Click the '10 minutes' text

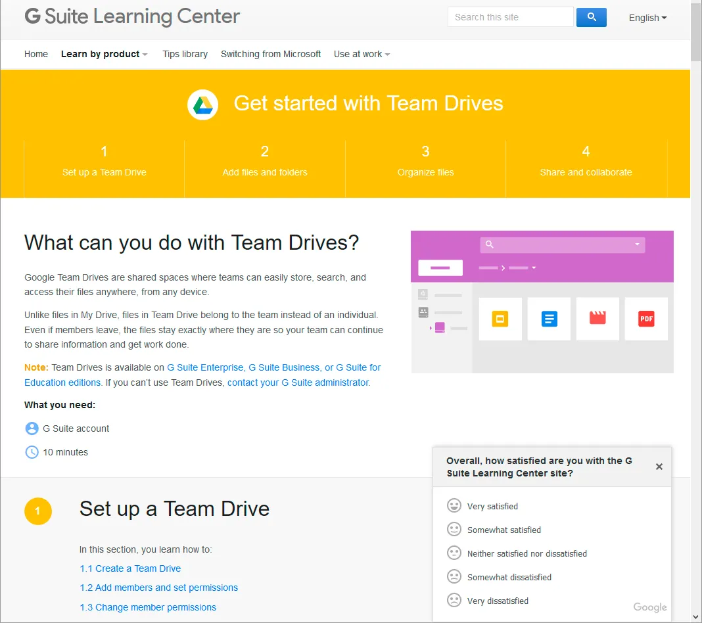click(65, 452)
